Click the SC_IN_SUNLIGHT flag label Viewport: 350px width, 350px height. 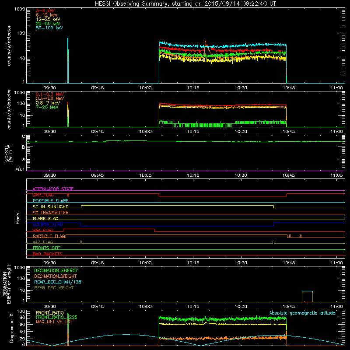(x=50, y=206)
